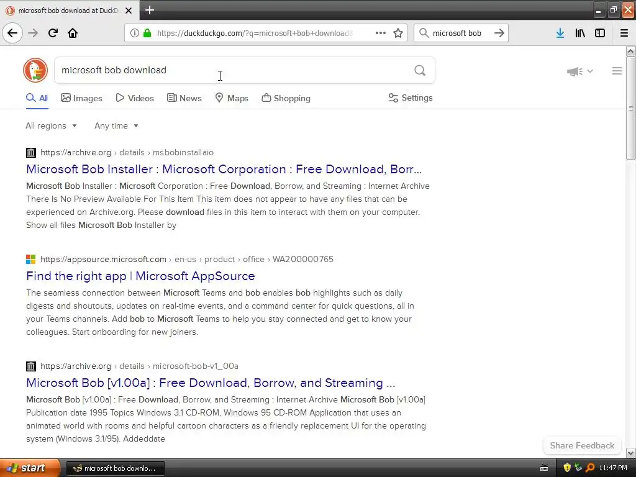
Task: Click the vertical scrollbar thumb
Action: click(630, 108)
